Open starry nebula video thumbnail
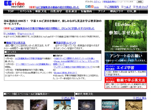The height and width of the screenshot is (110, 151). click(39, 105)
